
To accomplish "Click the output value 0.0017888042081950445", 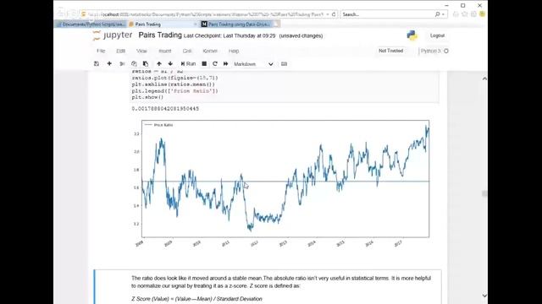I will [165, 109].
